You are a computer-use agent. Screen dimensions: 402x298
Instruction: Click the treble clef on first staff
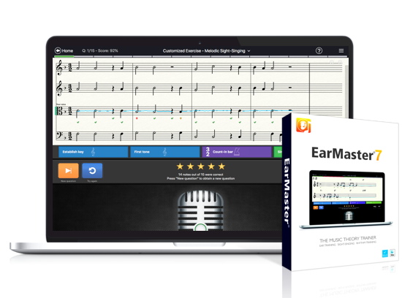59,67
